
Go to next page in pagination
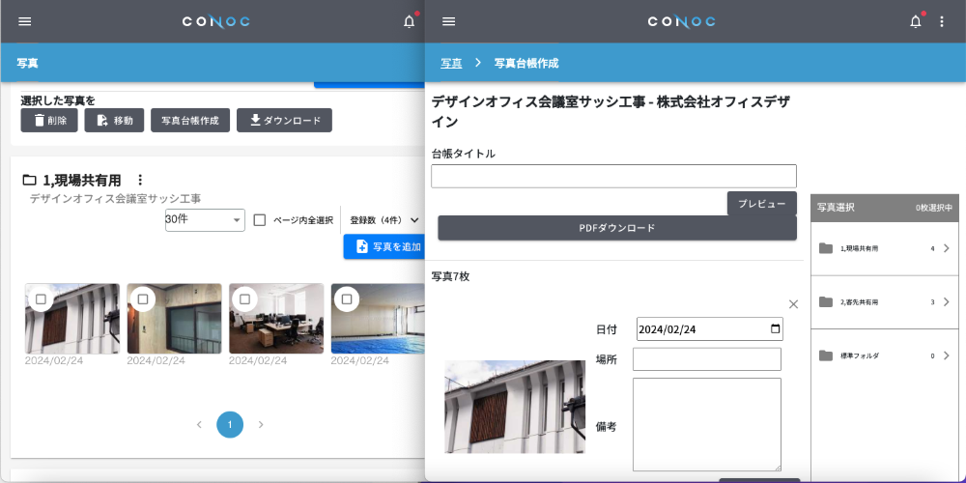[x=261, y=424]
